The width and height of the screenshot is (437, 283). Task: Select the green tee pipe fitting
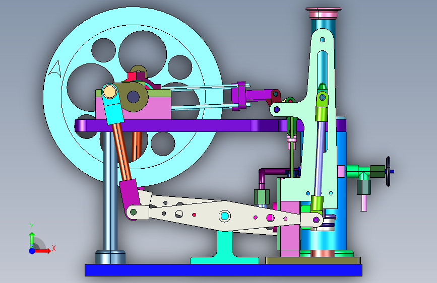click(359, 171)
